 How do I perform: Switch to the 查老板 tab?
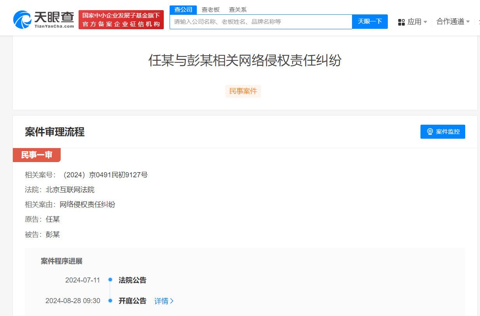point(209,9)
